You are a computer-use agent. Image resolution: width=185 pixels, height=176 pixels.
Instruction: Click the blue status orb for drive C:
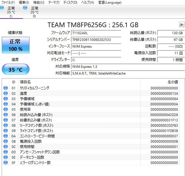[x=2, y=8]
